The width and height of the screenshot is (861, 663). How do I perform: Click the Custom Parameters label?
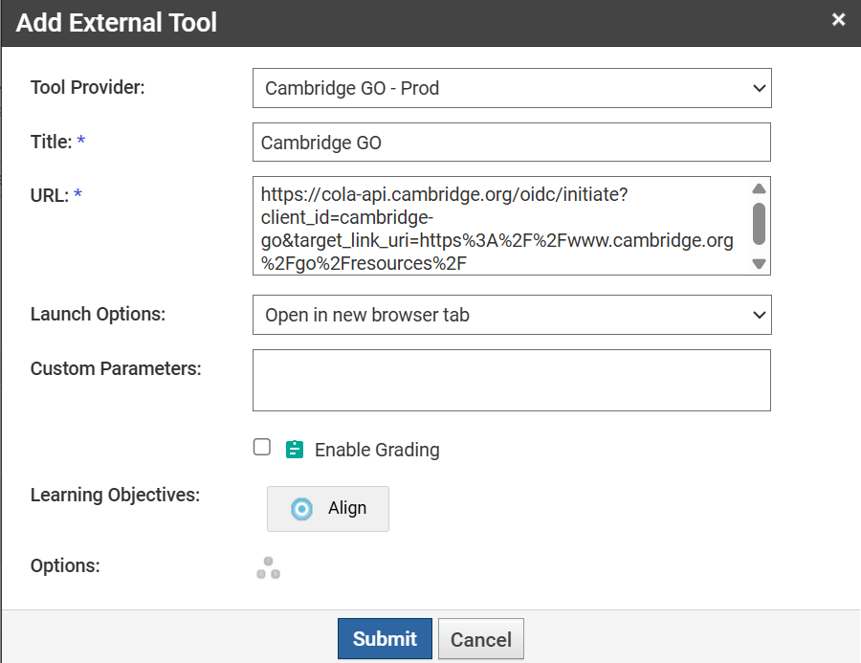point(116,368)
